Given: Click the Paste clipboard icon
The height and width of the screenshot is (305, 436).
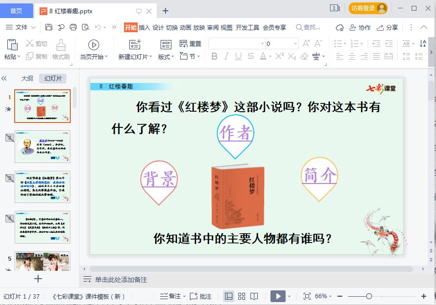Looking at the screenshot, I should coord(12,44).
